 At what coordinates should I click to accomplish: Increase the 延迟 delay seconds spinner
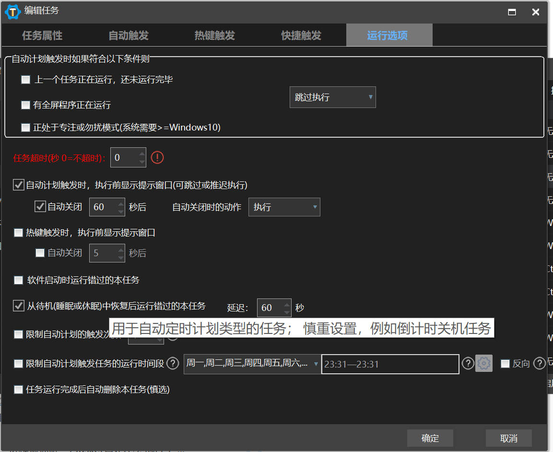(287, 304)
